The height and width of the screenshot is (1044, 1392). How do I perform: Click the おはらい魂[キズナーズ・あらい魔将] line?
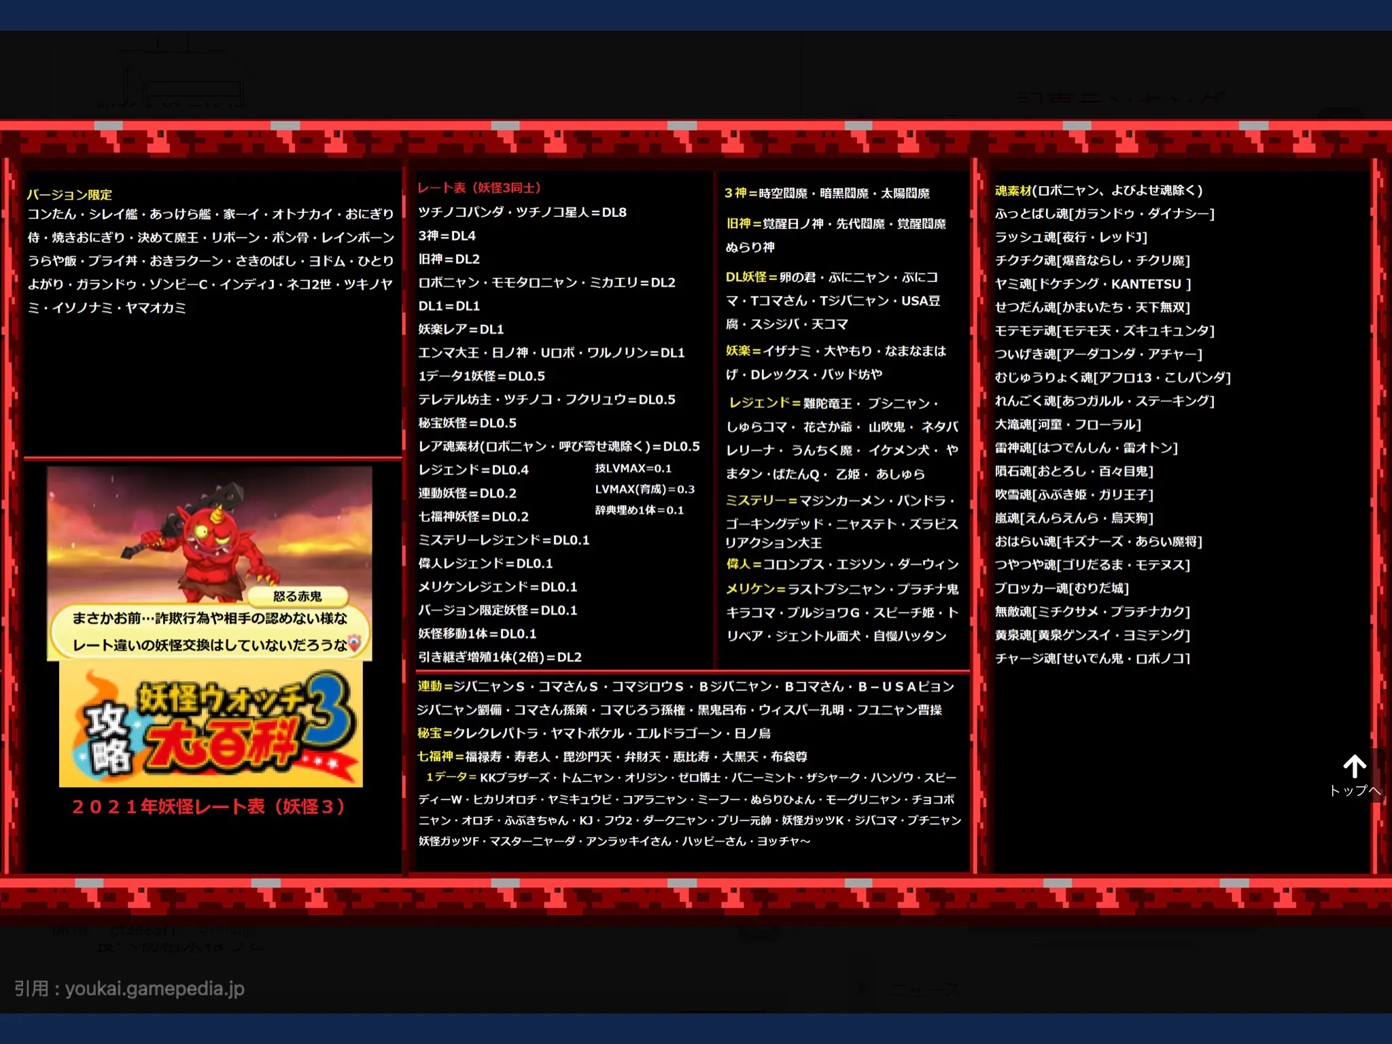point(1098,542)
